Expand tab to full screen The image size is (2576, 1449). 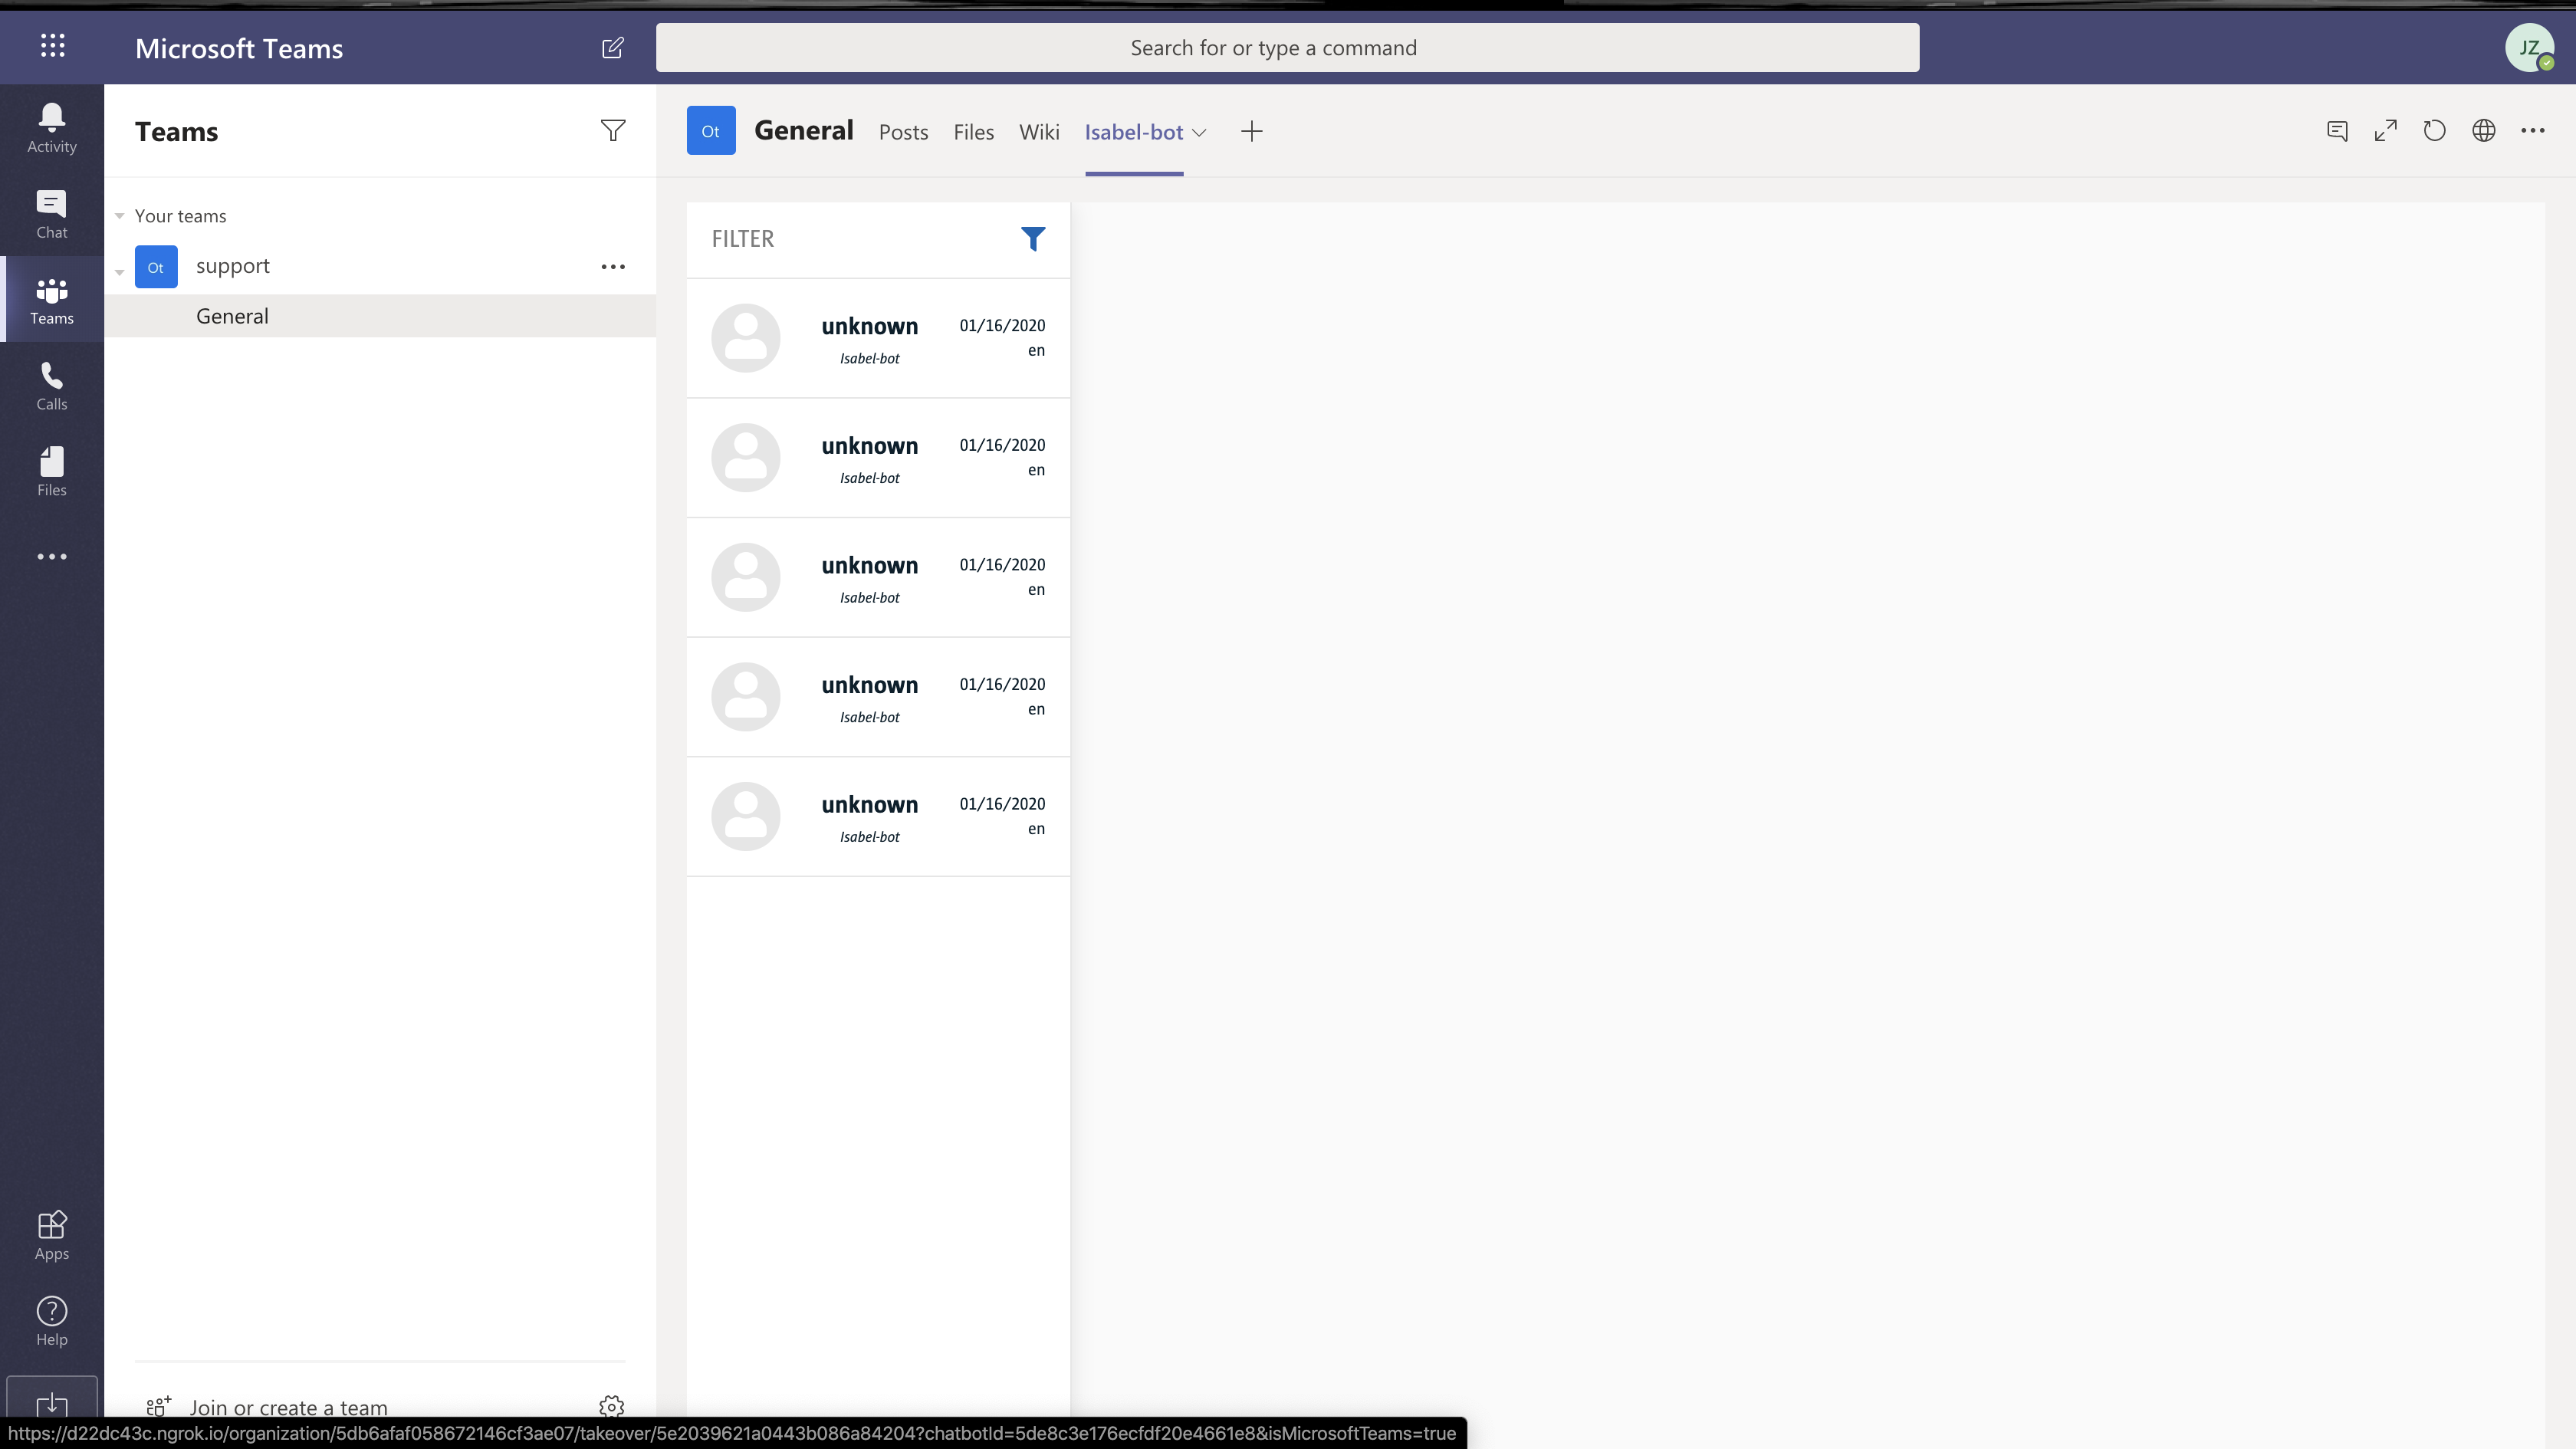click(x=2385, y=131)
